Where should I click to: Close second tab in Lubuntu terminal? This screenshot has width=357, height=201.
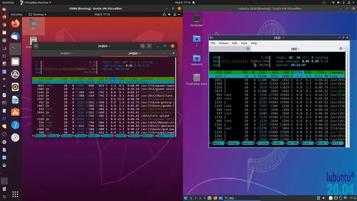click(341, 49)
